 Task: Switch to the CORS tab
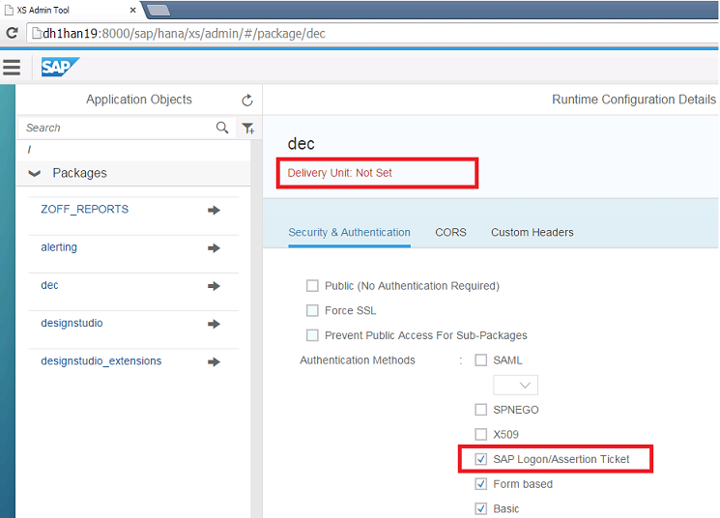pyautogui.click(x=450, y=232)
